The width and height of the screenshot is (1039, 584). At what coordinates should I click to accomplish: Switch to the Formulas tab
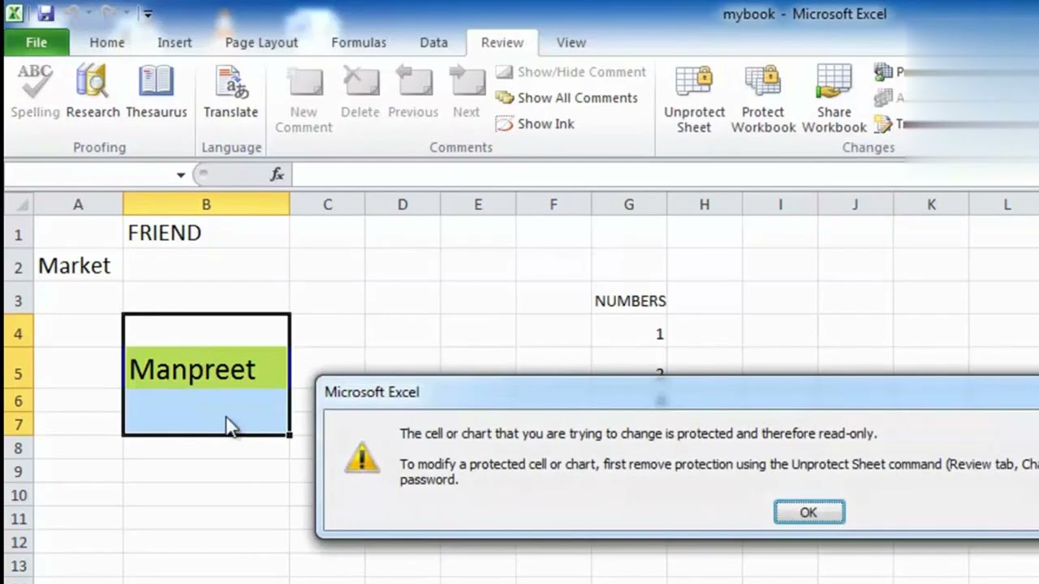point(359,43)
